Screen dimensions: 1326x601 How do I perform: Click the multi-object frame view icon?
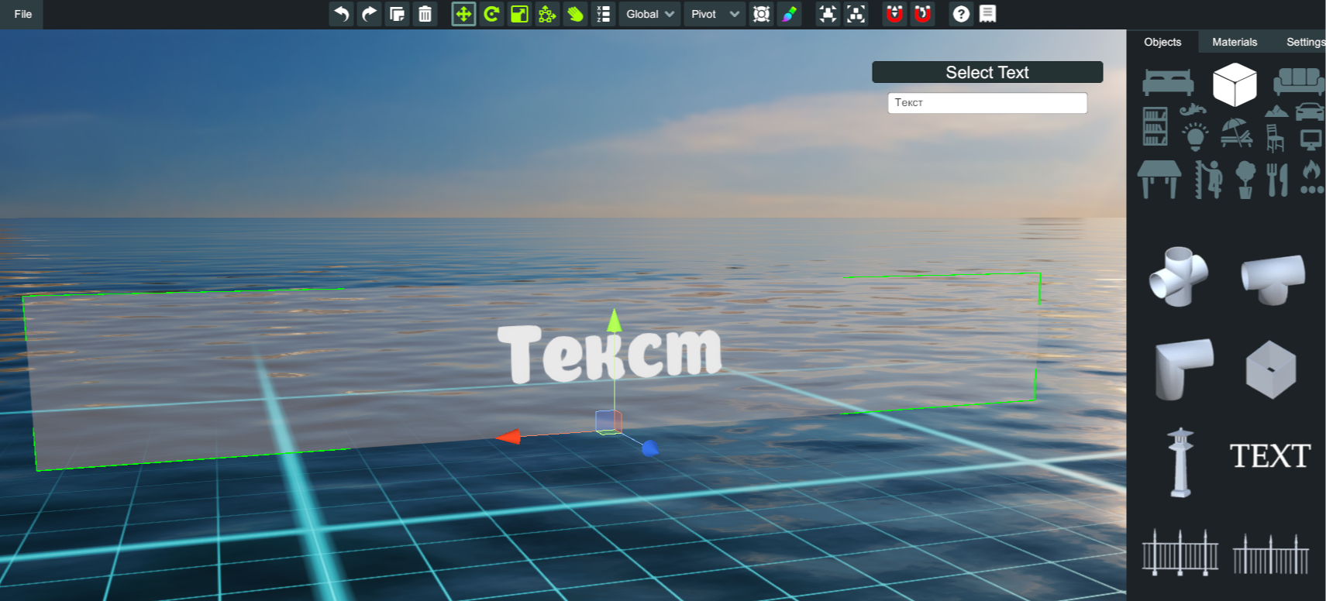point(856,14)
